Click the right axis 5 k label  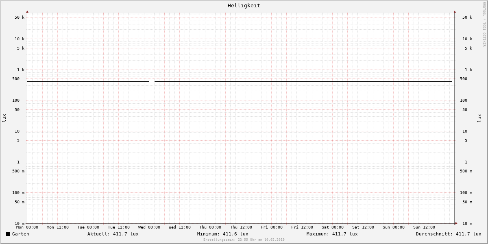tap(468, 48)
